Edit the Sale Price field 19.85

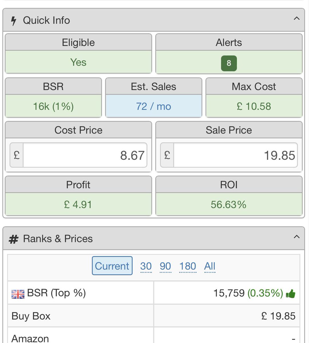pos(236,155)
